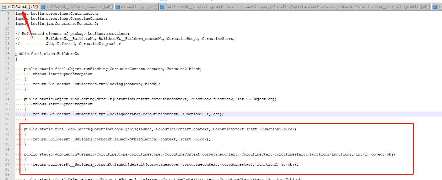Close the BuildersKt.jad tab
This screenshot has height=180, width=442.
click(x=36, y=7)
